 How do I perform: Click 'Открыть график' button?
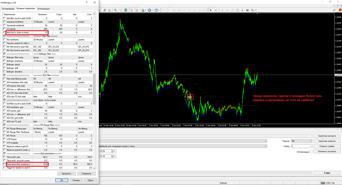(x=327, y=146)
